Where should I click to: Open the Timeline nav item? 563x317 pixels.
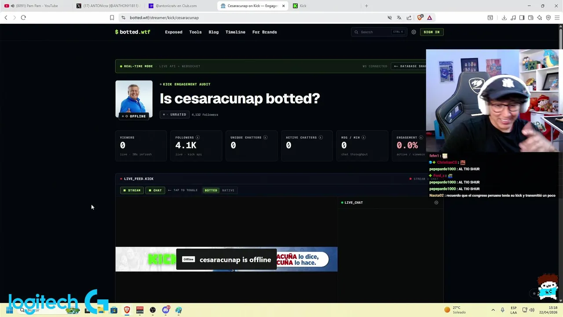coord(235,32)
